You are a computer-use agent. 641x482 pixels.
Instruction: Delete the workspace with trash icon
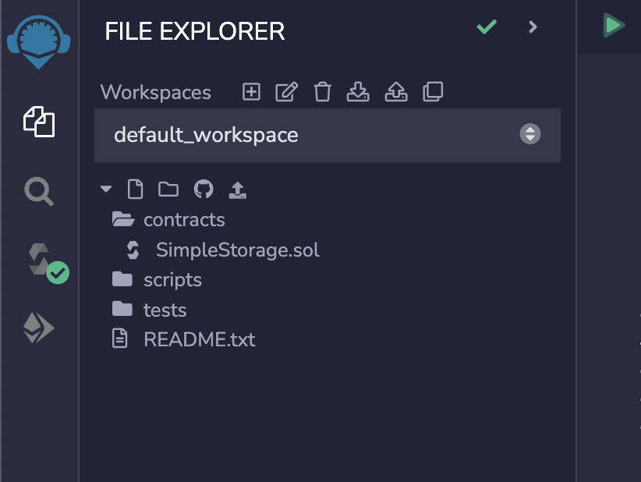click(322, 91)
